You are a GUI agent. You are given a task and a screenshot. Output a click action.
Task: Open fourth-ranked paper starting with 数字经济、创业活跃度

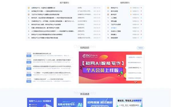click(x=52, y=18)
